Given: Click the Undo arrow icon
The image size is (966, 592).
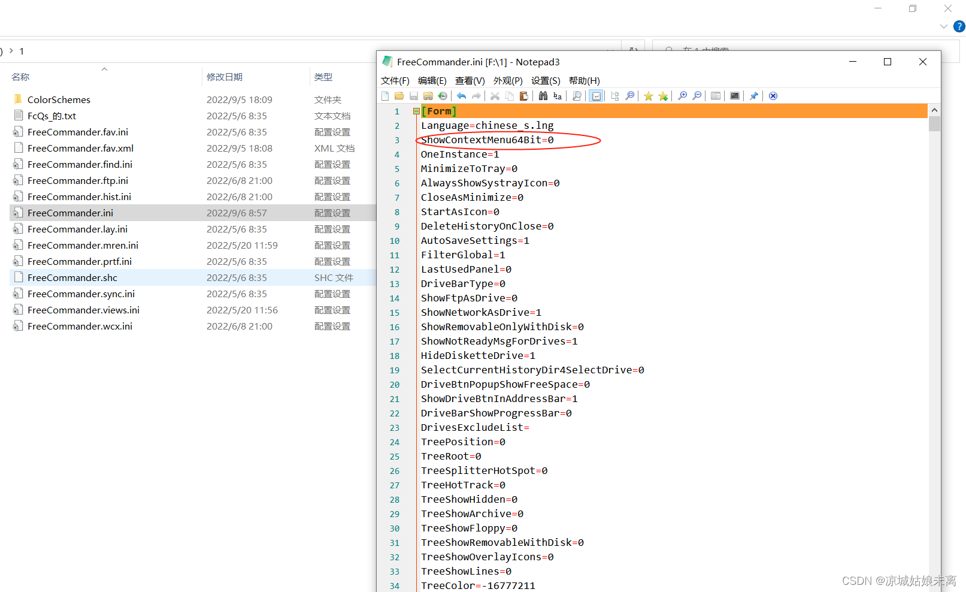Looking at the screenshot, I should [x=461, y=96].
